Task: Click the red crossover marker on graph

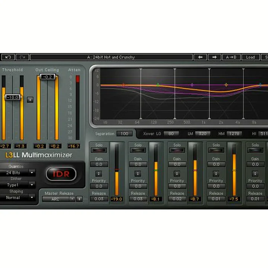Action: (124, 85)
